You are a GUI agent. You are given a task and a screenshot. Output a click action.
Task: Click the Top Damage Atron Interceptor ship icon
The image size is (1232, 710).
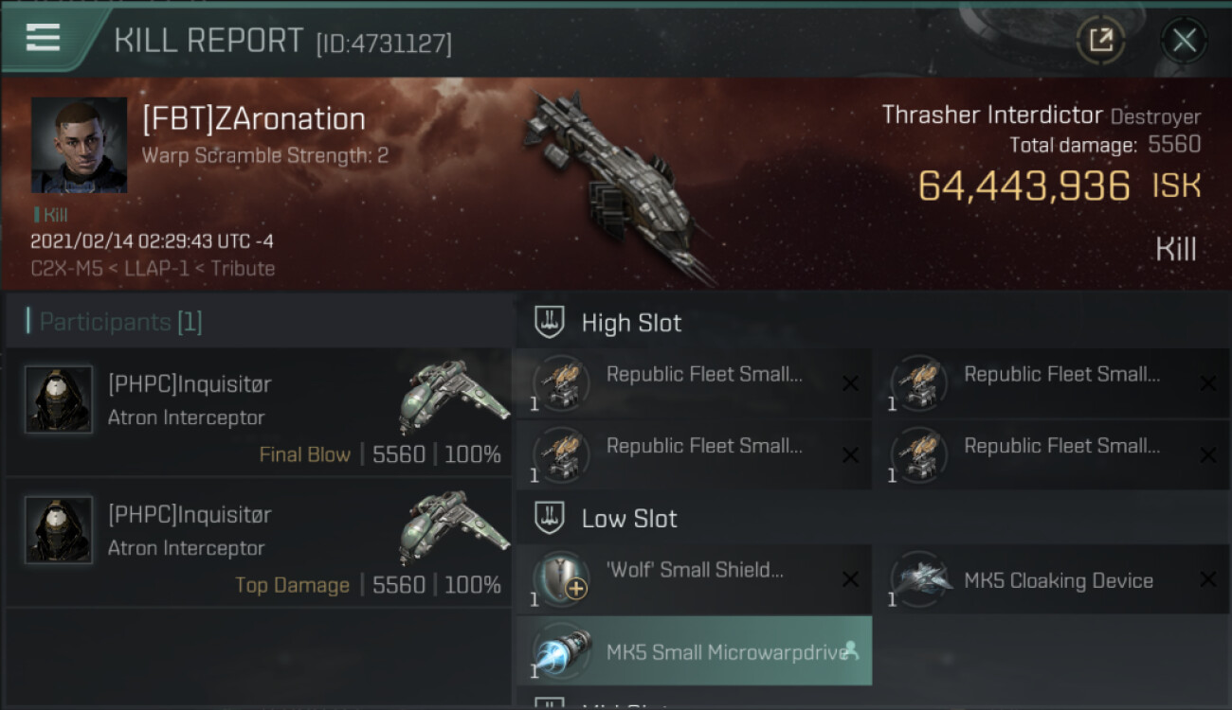tap(453, 524)
